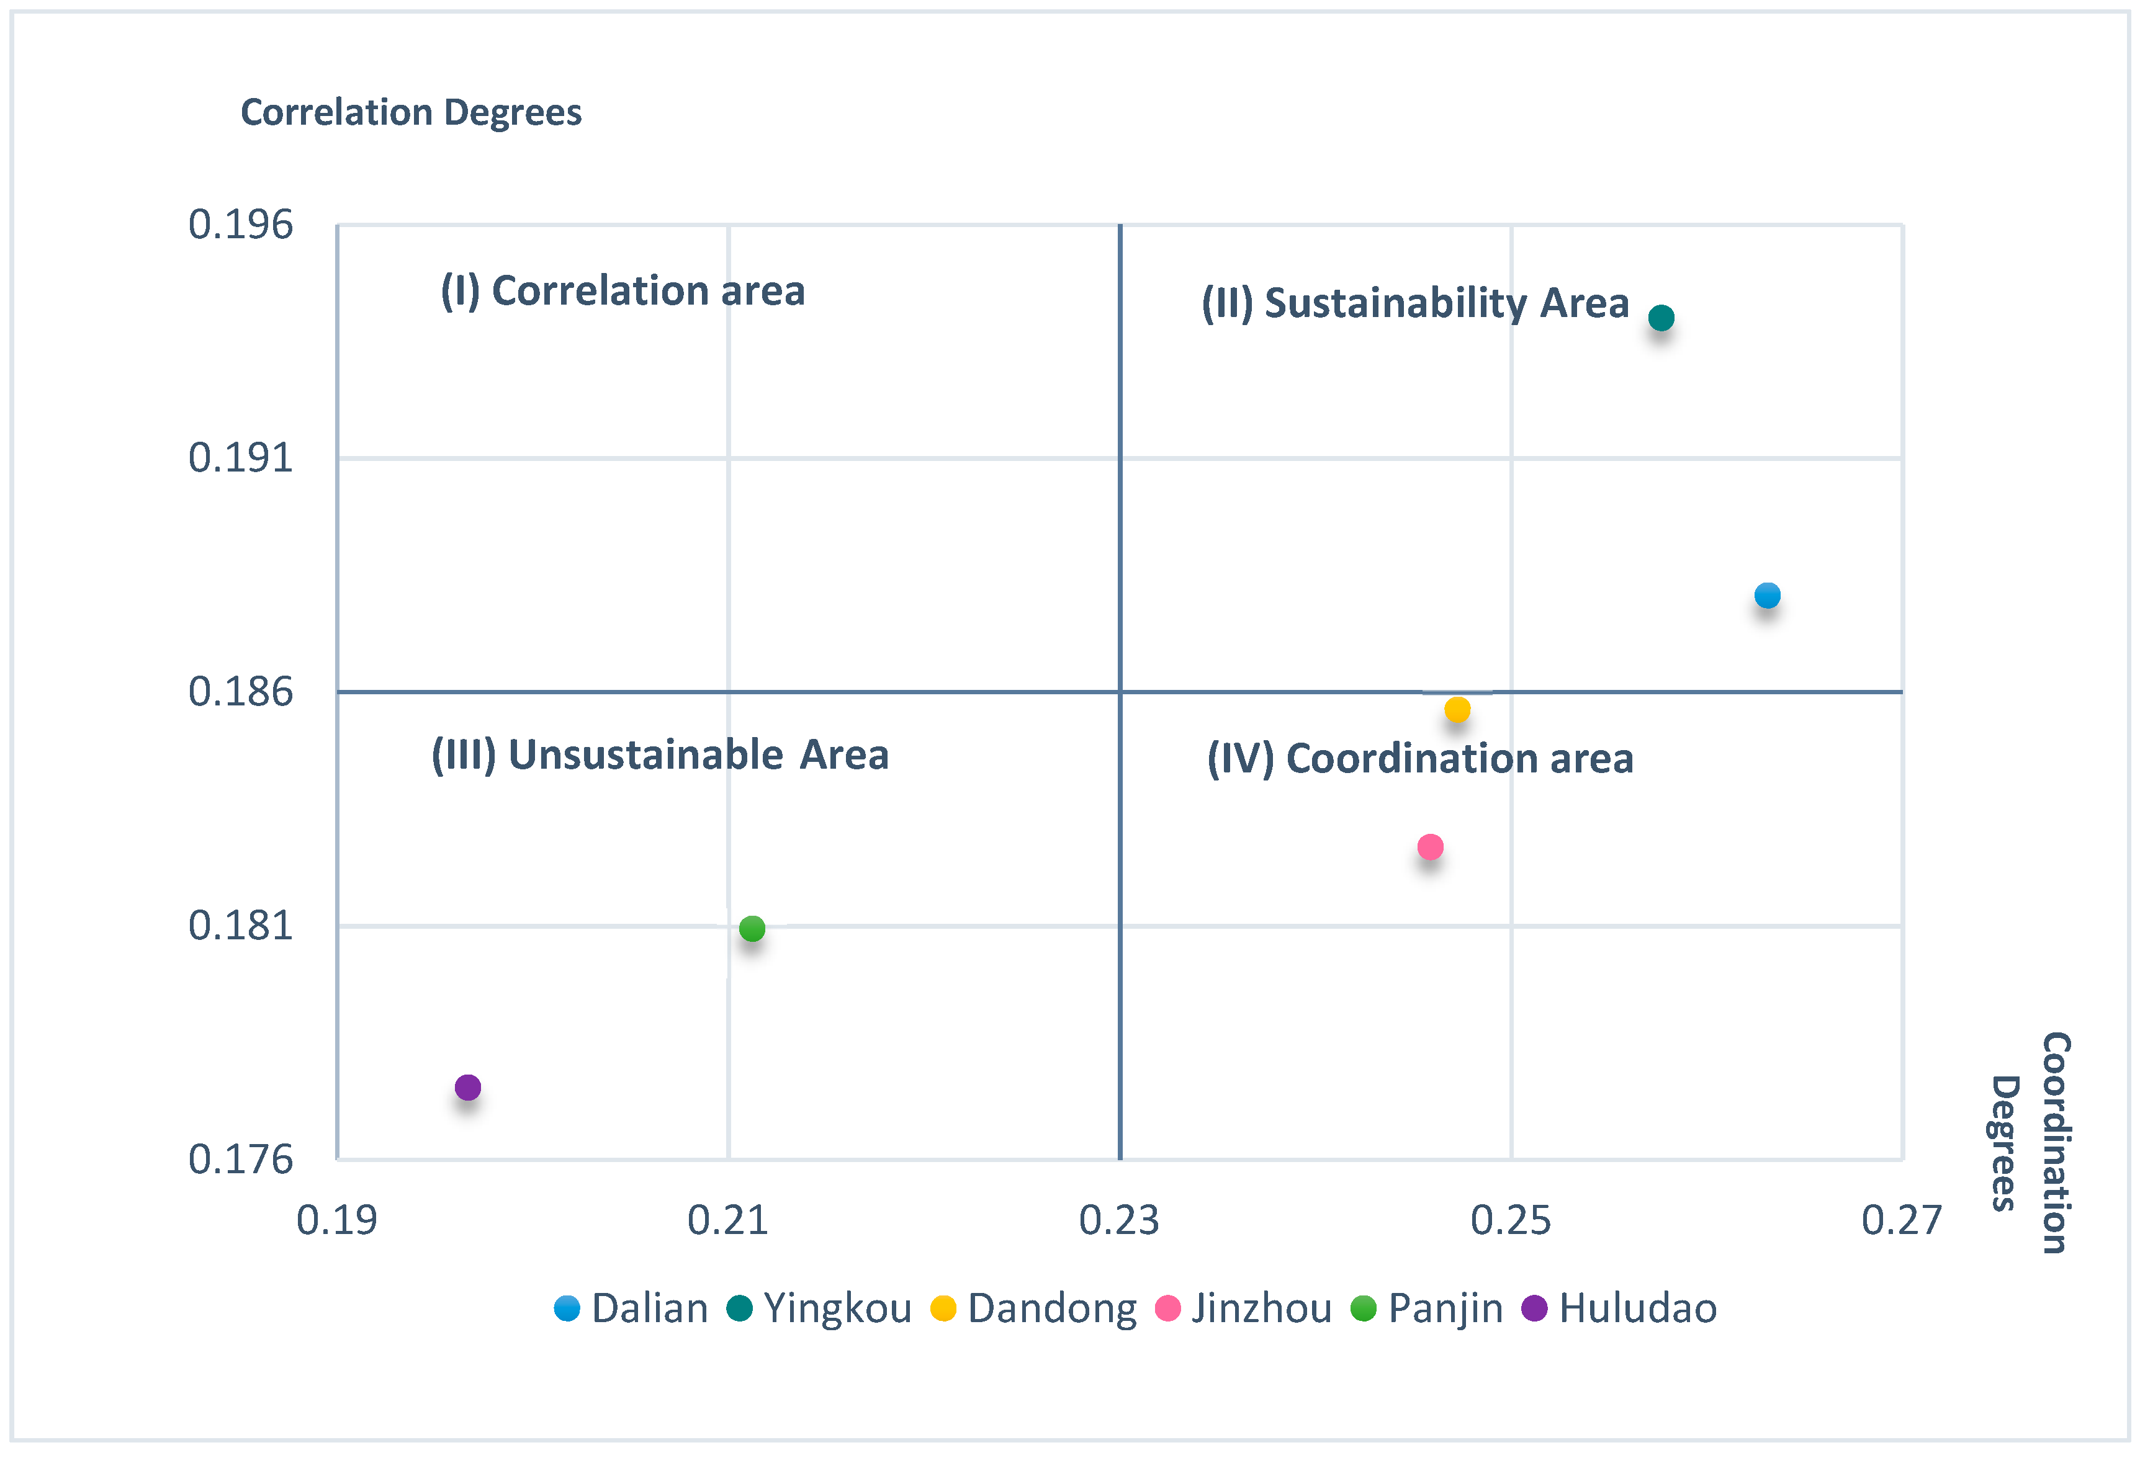Click the "(IV) Coordination area" label
The height and width of the screenshot is (1458, 2140).
[x=1420, y=758]
